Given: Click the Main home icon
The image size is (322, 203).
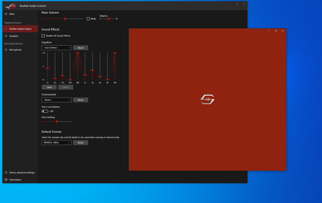Looking at the screenshot, I should 6,14.
